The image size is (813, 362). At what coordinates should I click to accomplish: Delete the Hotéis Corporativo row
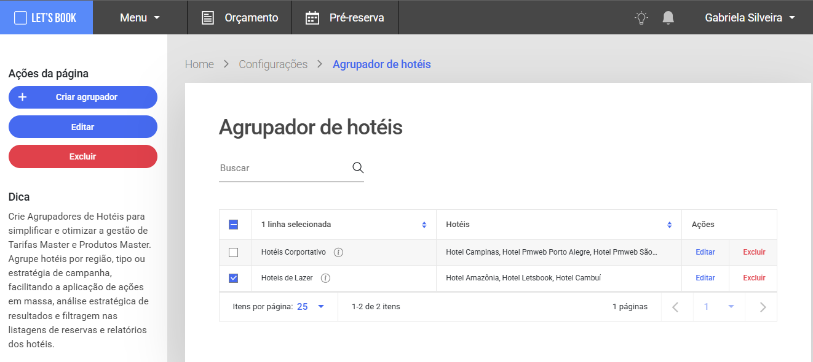pos(754,252)
